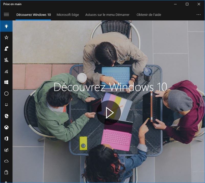
Task: Open the star icon section in sidebar
Action: pyautogui.click(x=6, y=38)
